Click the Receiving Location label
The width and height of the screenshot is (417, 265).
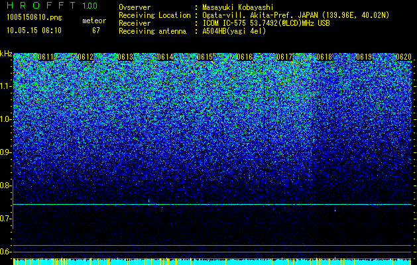coord(154,15)
